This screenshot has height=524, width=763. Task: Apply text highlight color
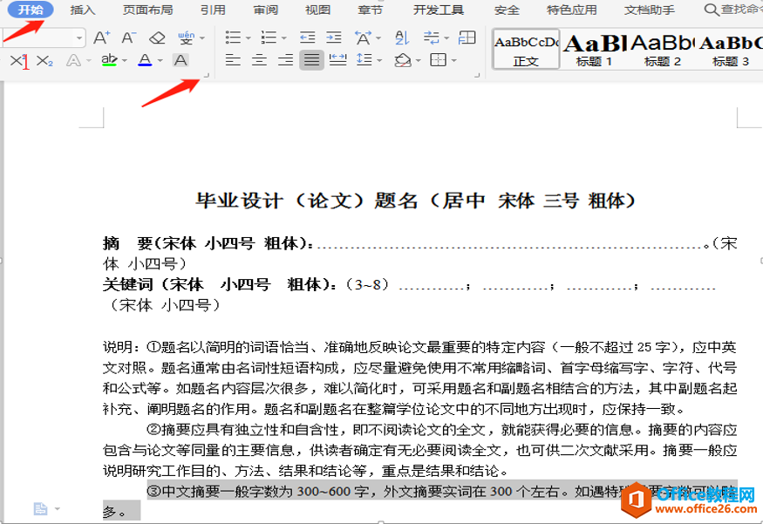point(110,61)
